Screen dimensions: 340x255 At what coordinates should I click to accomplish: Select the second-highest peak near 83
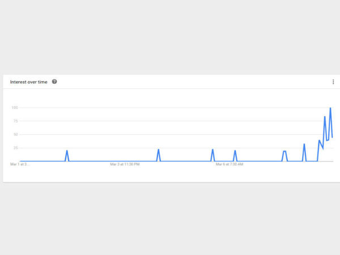pyautogui.click(x=325, y=117)
